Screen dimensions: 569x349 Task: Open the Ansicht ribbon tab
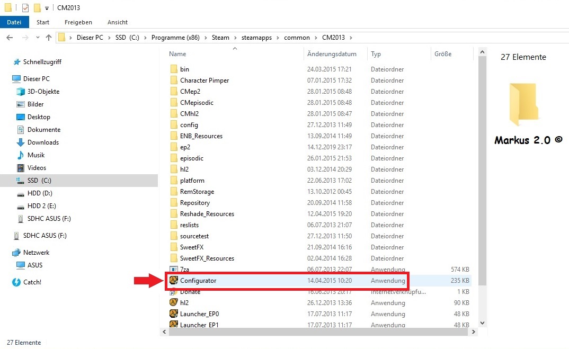tap(118, 22)
